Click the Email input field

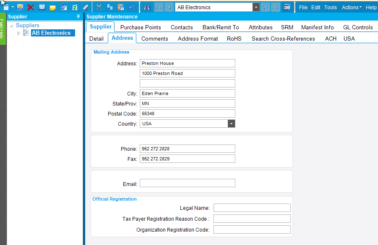[187, 183]
